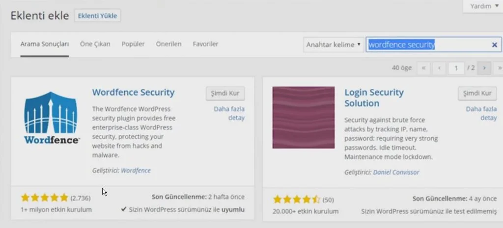Go to next results page arrow
Image resolution: width=503 pixels, height=228 pixels.
click(484, 68)
